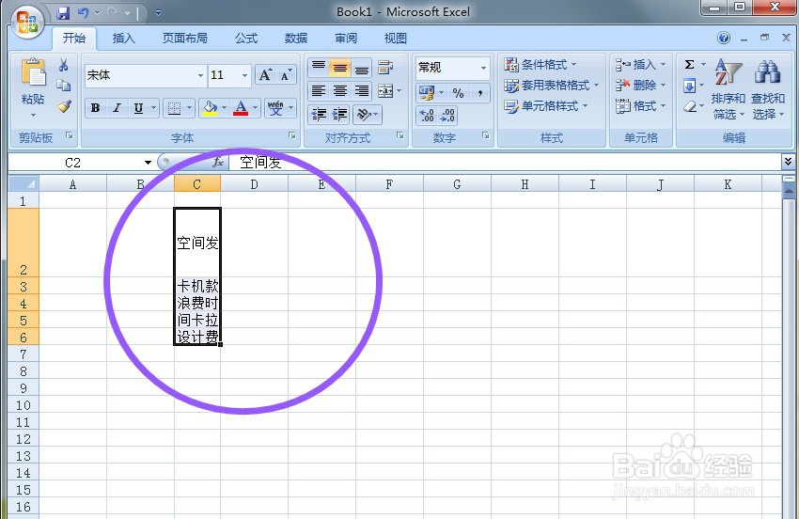
Task: Click the Paste clipboard icon
Action: pos(33,71)
